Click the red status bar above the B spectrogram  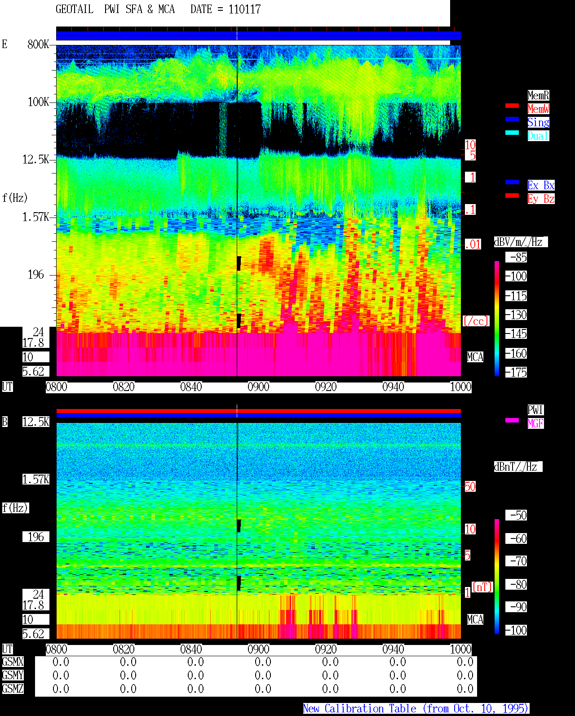click(258, 411)
